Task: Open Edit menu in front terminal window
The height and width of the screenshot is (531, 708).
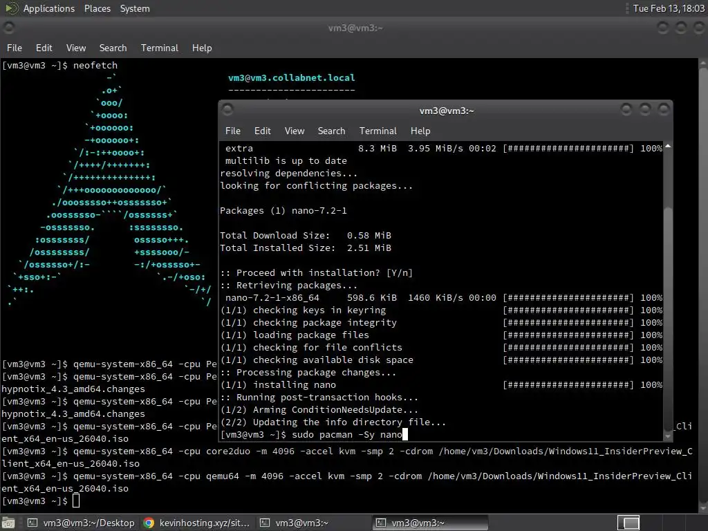Action: click(262, 131)
